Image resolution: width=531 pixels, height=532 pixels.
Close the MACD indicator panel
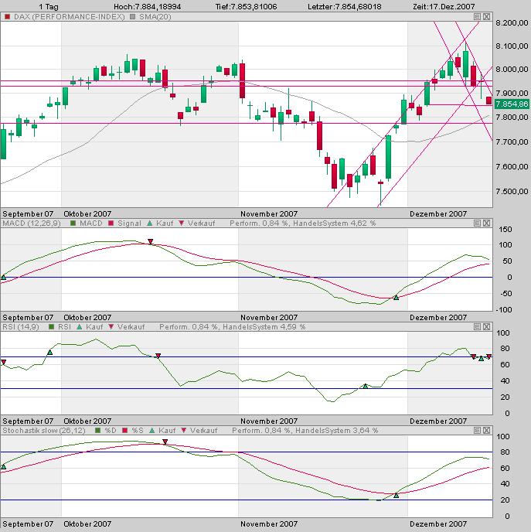click(486, 223)
